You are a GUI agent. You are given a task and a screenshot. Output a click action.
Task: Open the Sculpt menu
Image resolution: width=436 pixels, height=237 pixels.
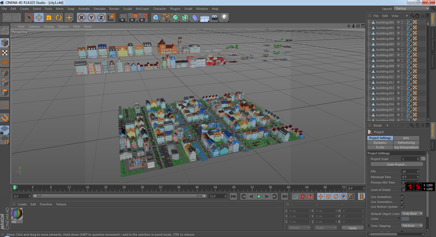tap(128, 9)
